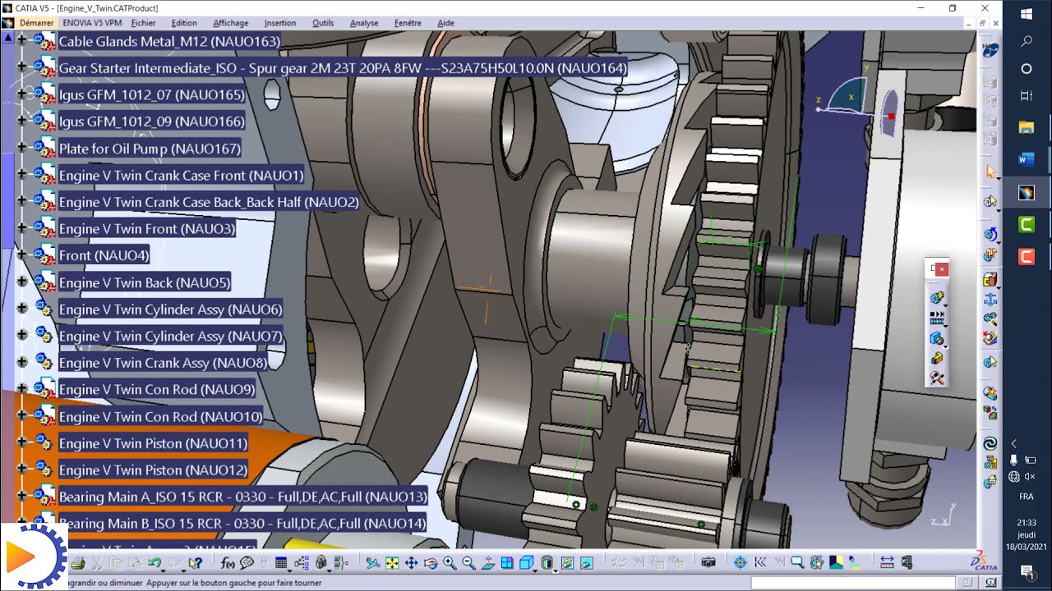Screen dimensions: 1052x591
Task: Expand Engine V Twin Crank Case Front node
Action: 22,175
